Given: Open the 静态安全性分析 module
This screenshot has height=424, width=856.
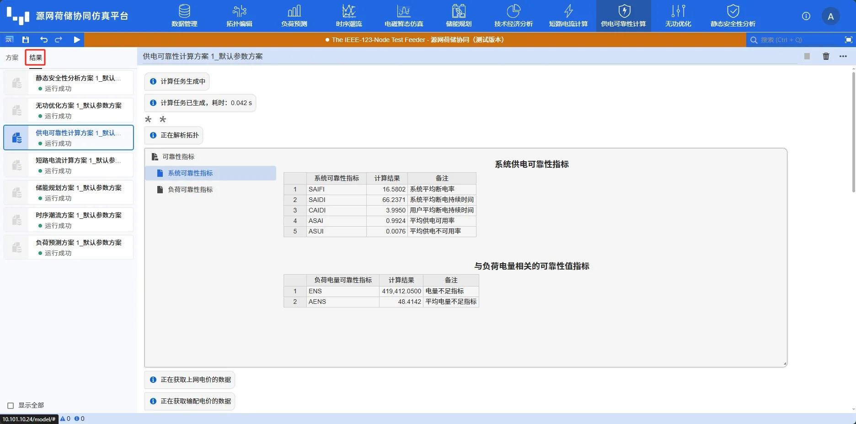Looking at the screenshot, I should tap(733, 16).
